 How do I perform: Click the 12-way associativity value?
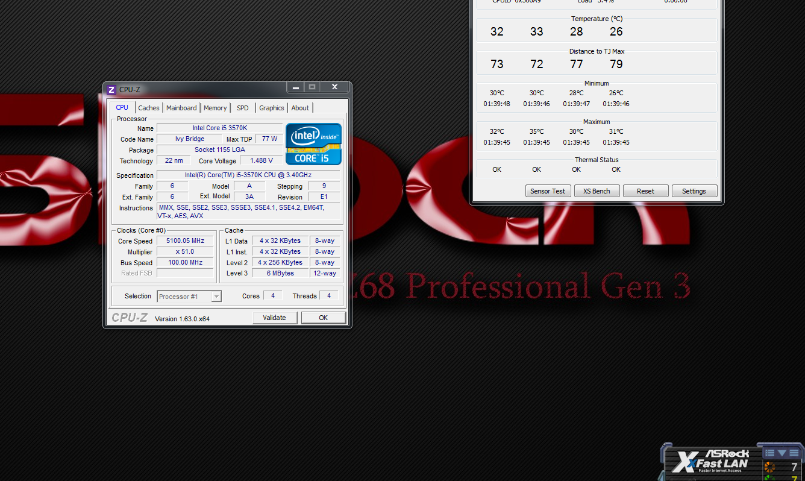325,273
